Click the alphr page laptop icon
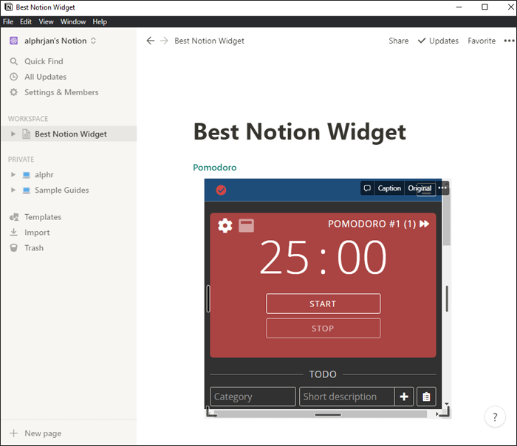Viewport: 517px width, 446px height. (x=27, y=175)
